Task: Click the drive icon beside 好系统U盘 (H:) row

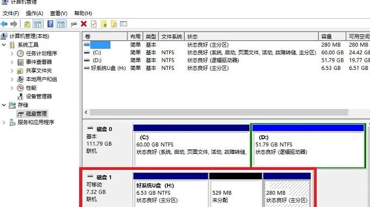Action: pyautogui.click(x=87, y=68)
